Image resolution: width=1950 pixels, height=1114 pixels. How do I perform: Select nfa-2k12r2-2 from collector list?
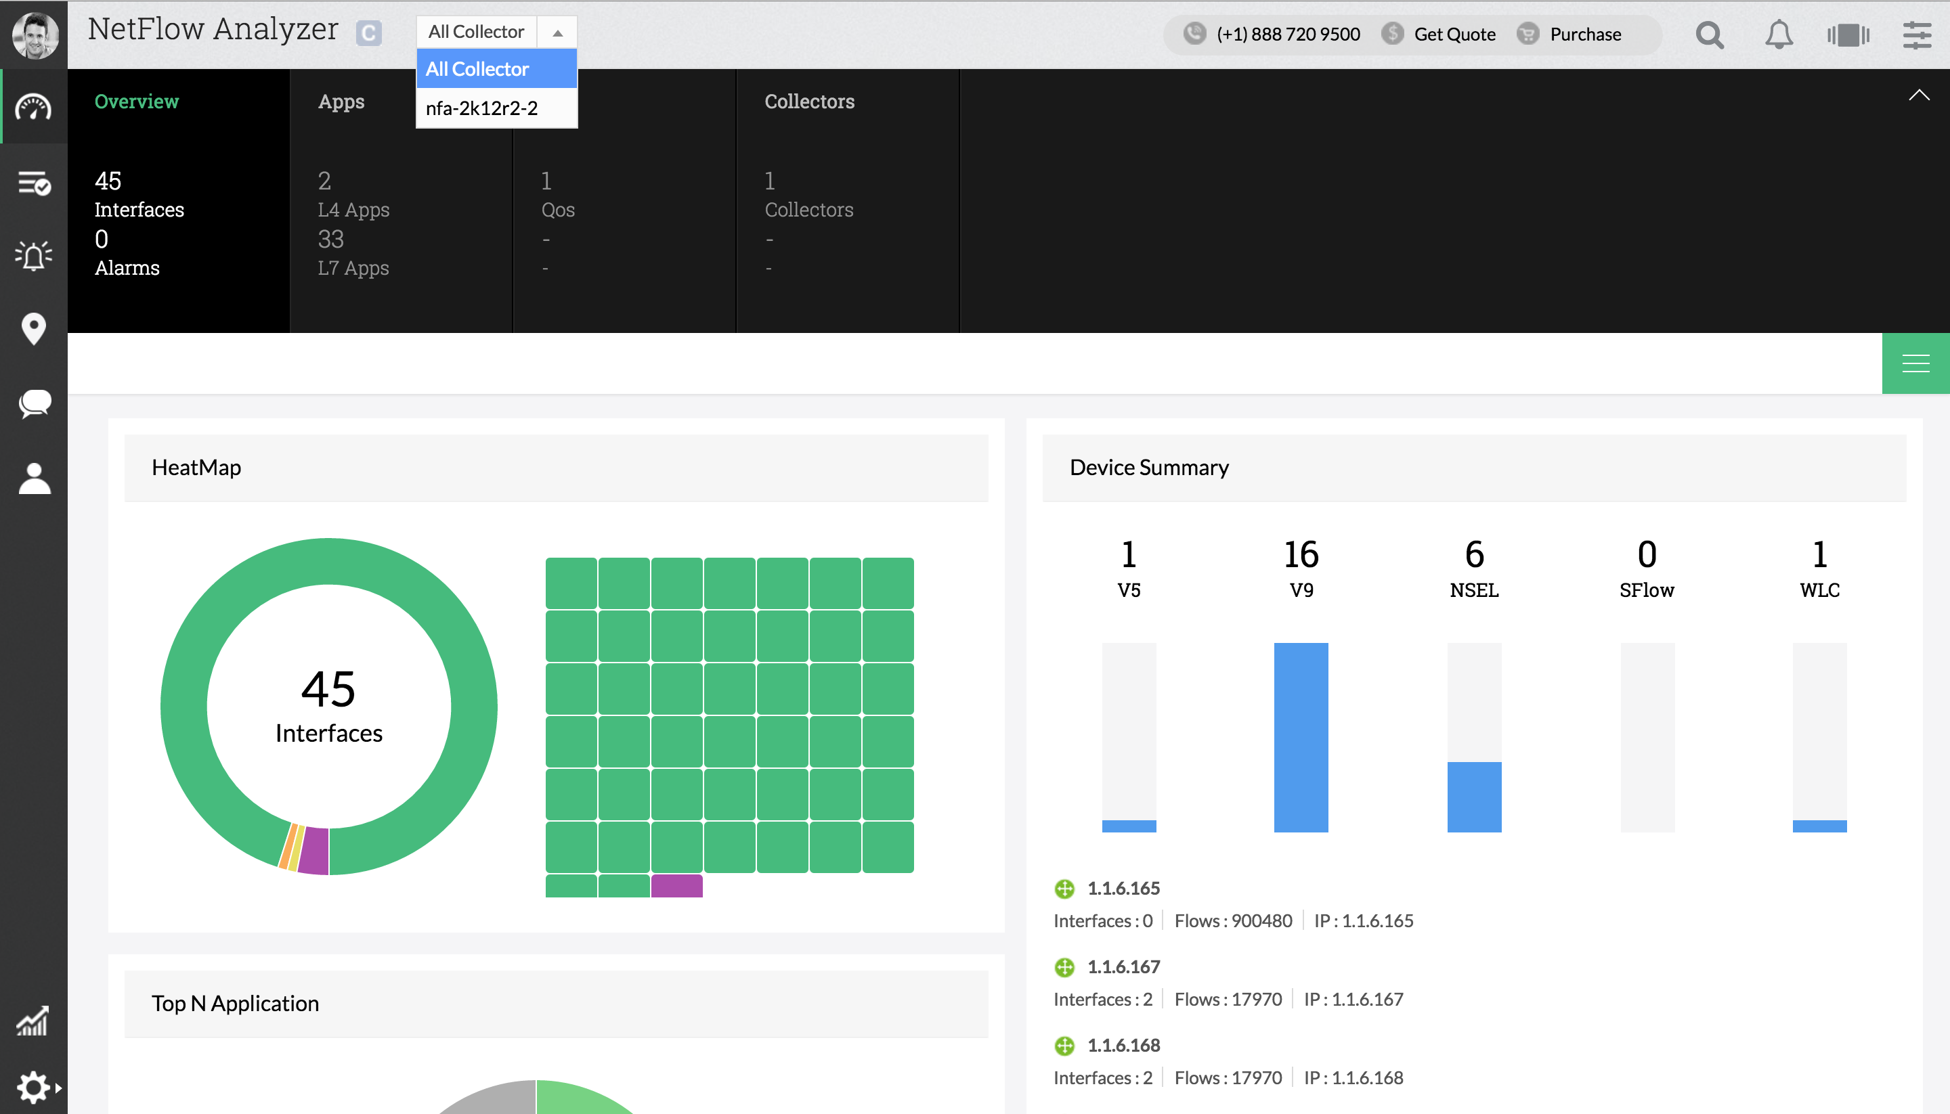click(482, 108)
